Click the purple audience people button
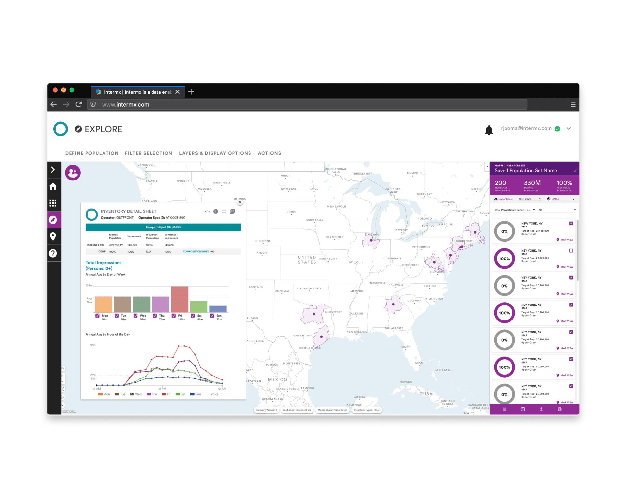Image resolution: width=627 pixels, height=500 pixels. click(73, 173)
